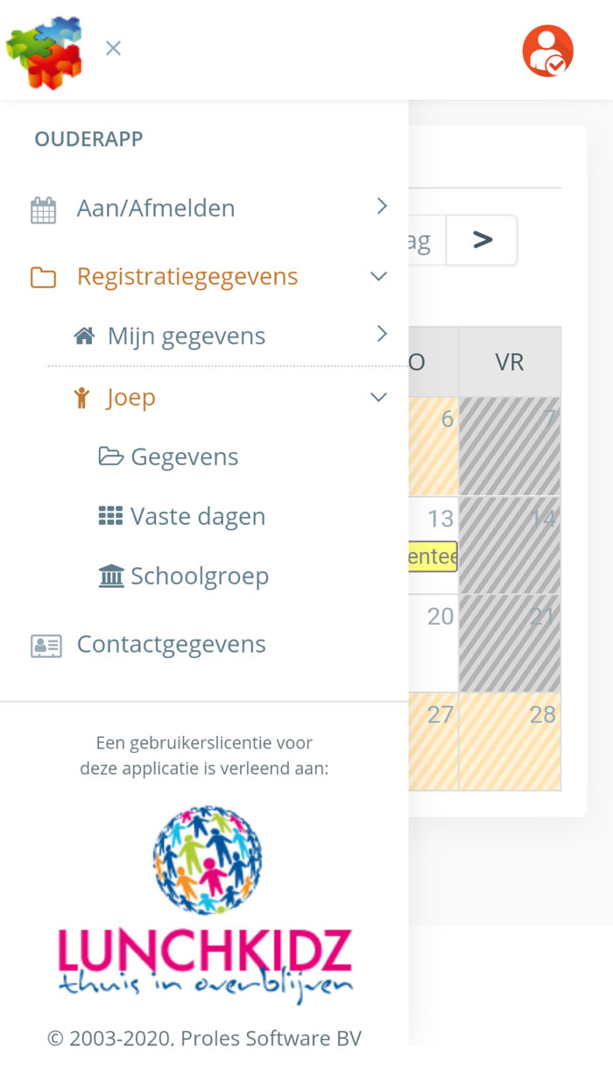Go to next period with > button
613x1090 pixels.
click(x=483, y=240)
